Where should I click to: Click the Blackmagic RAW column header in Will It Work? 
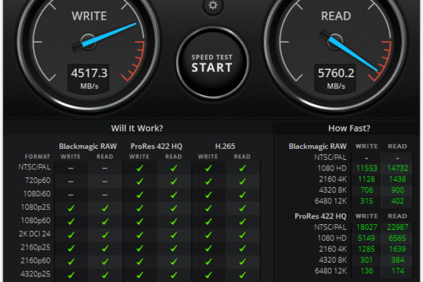coord(87,146)
